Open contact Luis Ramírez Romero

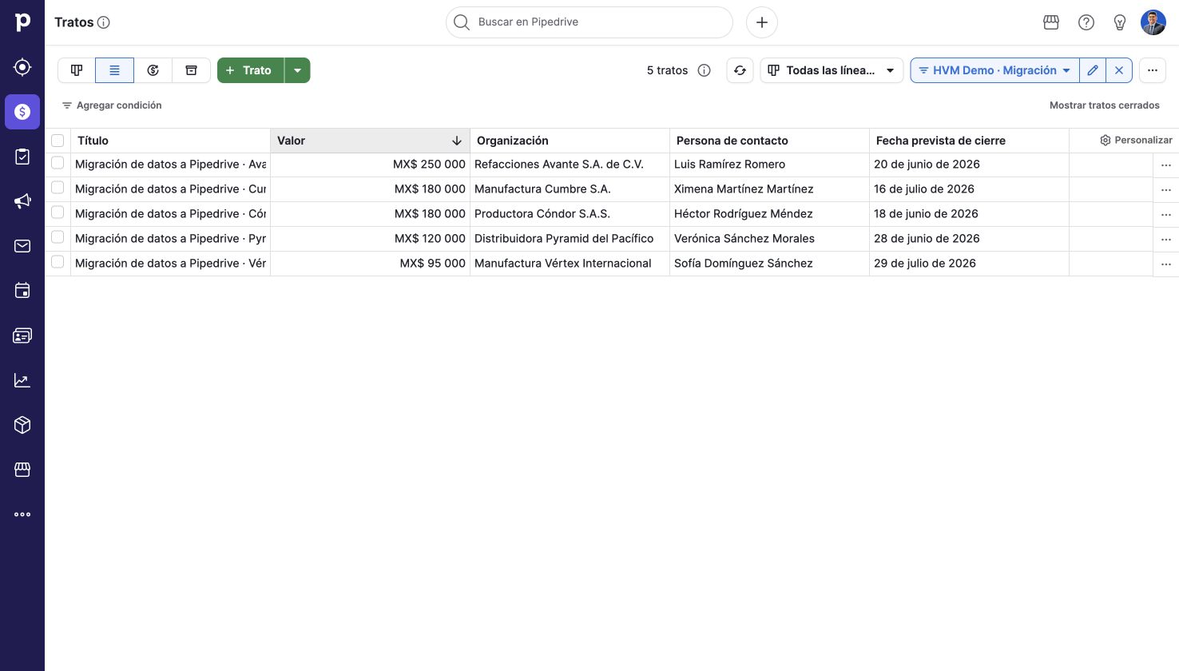tap(729, 165)
